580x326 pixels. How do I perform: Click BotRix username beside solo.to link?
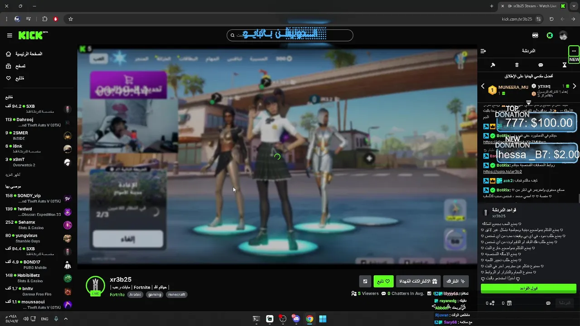click(503, 165)
